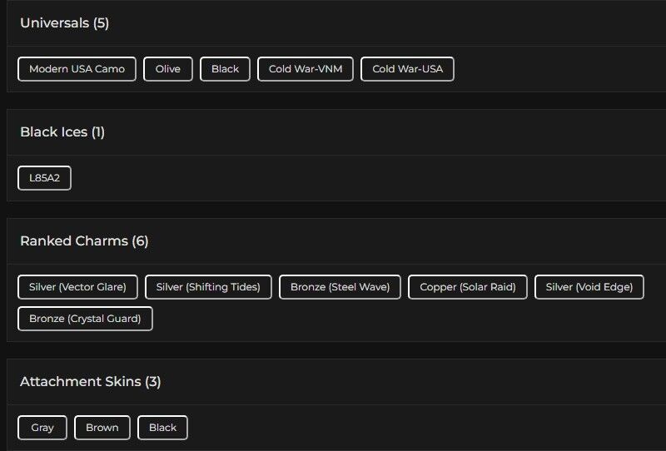
Task: Pick the Bronze (Crystal Guard) charm
Action: click(85, 319)
